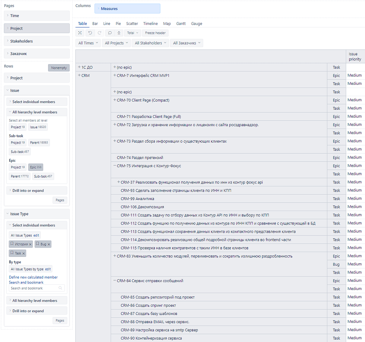The height and width of the screenshot is (342, 365).
Task: Click the Pages button under Issue Type
Action: 60,321
